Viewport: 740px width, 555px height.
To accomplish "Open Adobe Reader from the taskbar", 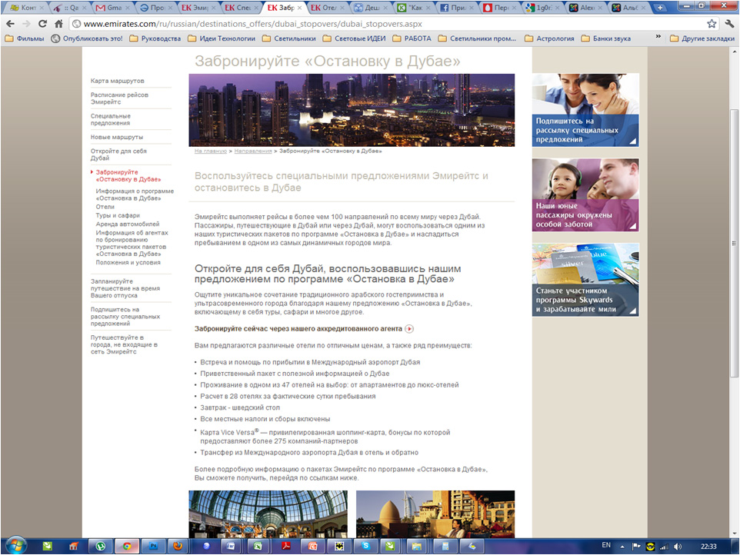I will point(285,546).
